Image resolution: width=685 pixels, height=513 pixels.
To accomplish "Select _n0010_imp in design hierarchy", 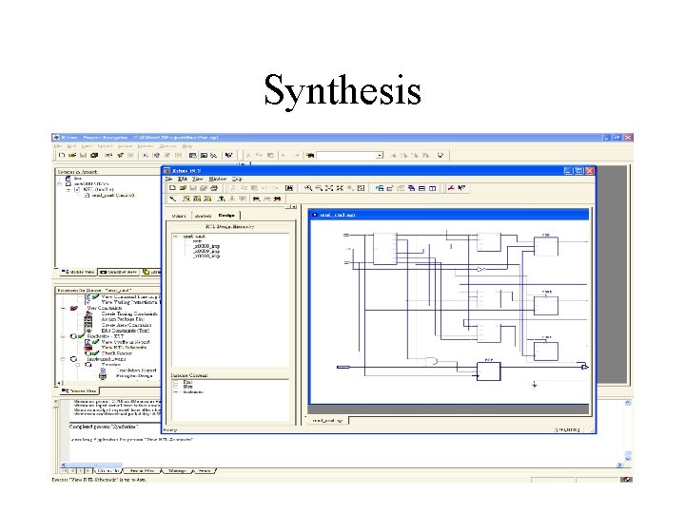I will point(206,256).
